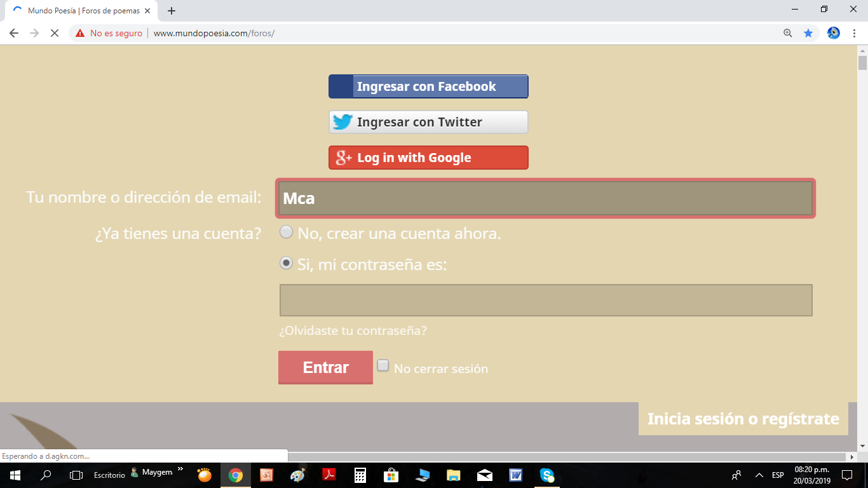Stop loading the page
This screenshot has width=868, height=488.
(x=55, y=33)
